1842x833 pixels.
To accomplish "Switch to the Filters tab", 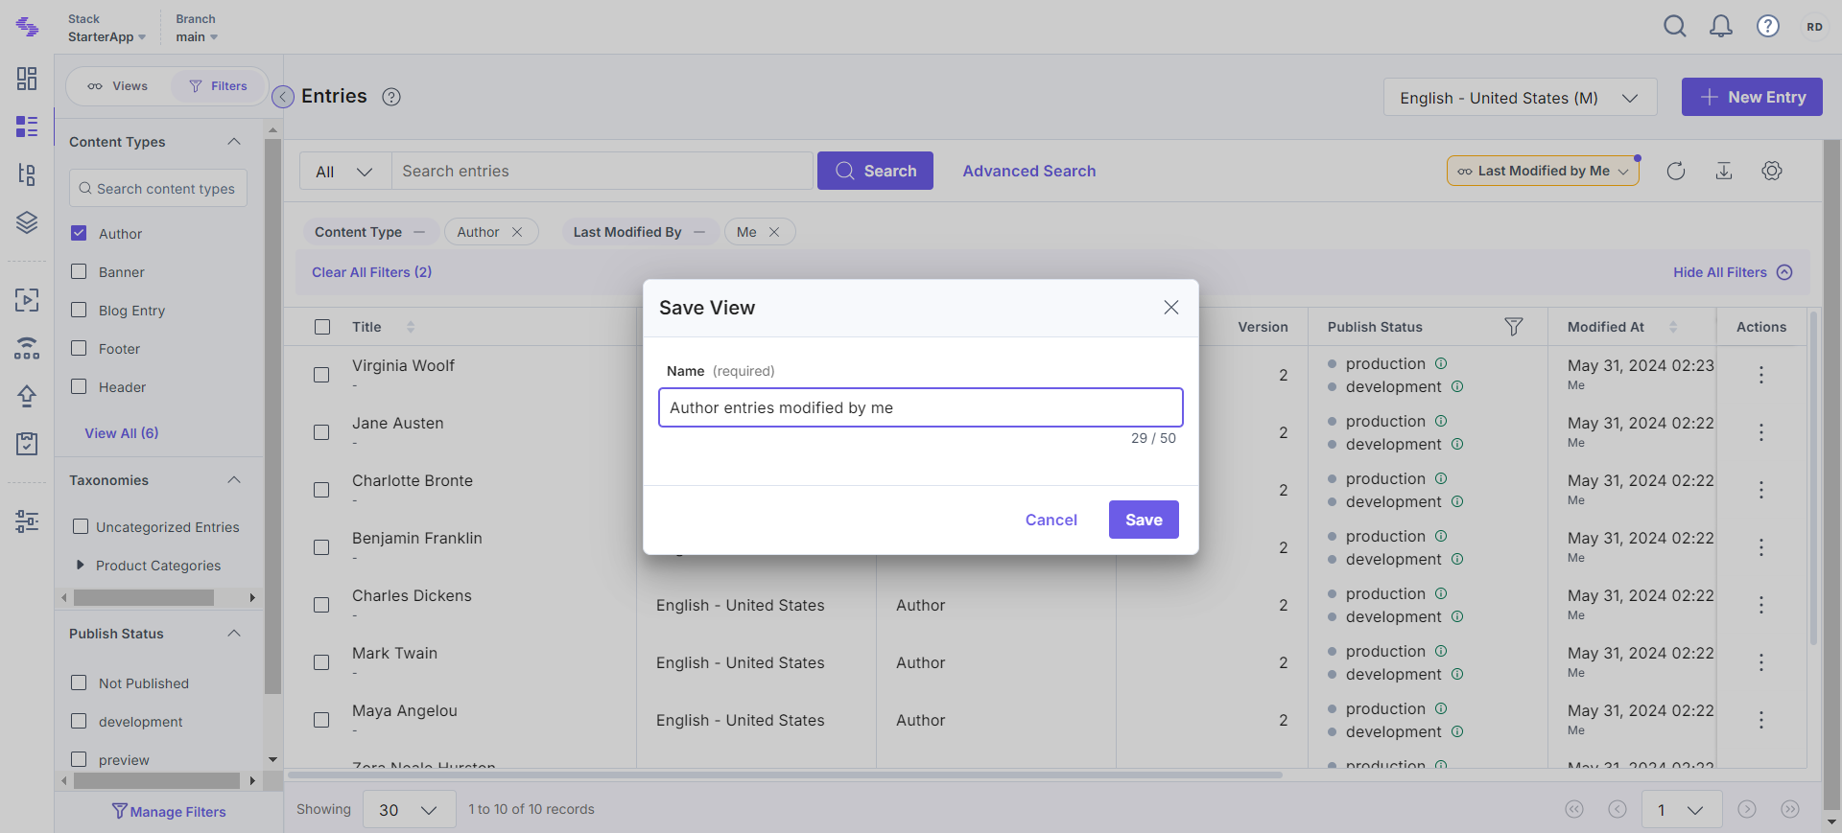I will coord(219,86).
